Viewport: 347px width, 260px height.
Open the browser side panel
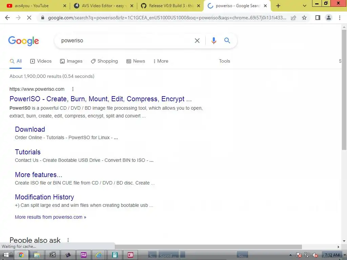click(318, 18)
